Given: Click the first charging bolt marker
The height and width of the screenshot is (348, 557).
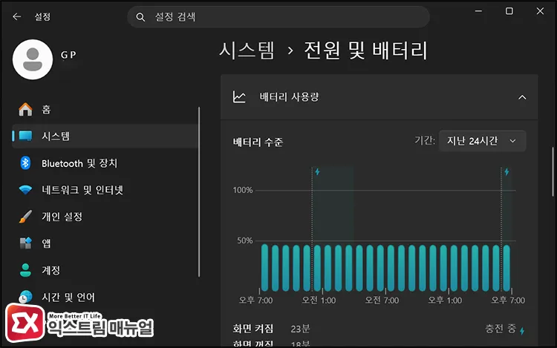Looking at the screenshot, I should (x=318, y=172).
